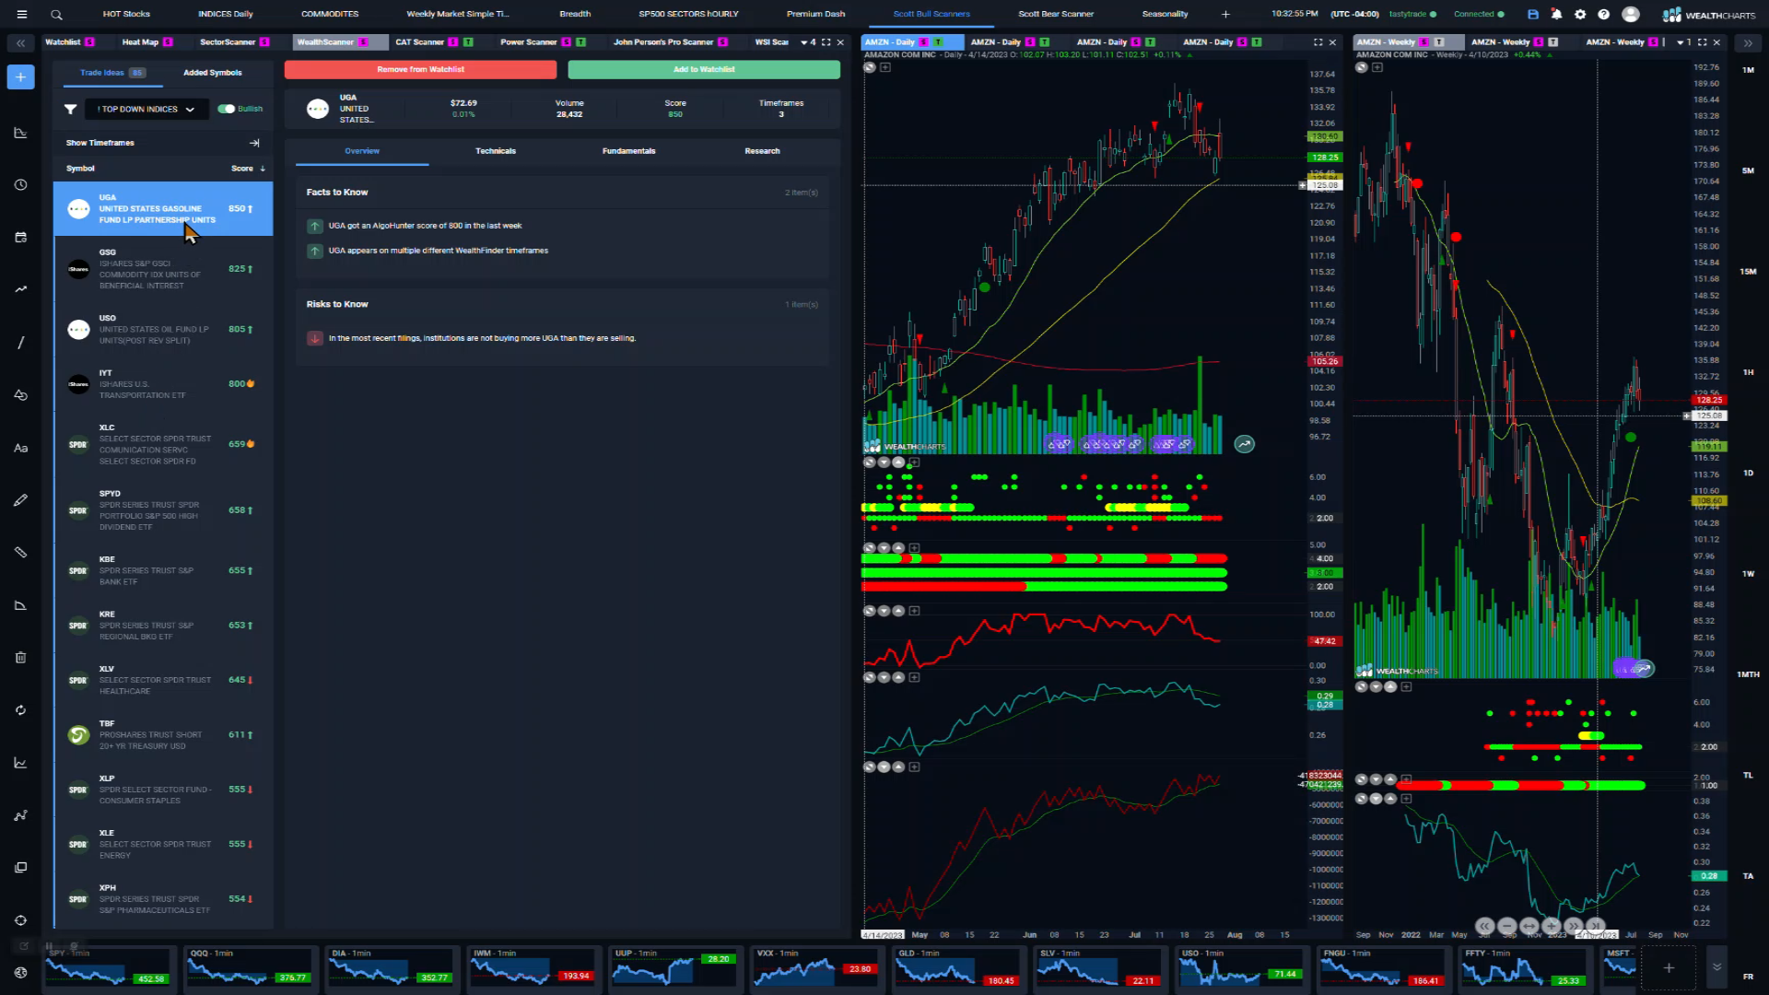The image size is (1769, 995).
Task: Save the layout with disk icon
Action: pyautogui.click(x=1533, y=14)
